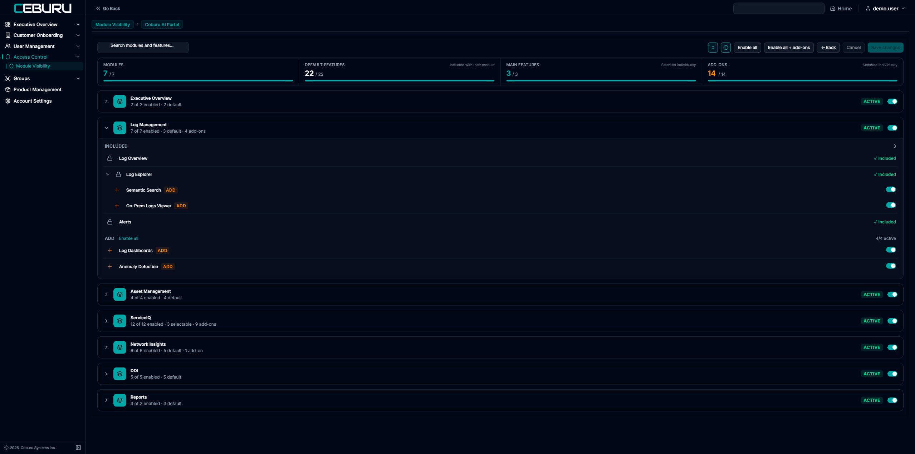Click the Network Insights module layers icon
915x454 pixels.
click(120, 347)
